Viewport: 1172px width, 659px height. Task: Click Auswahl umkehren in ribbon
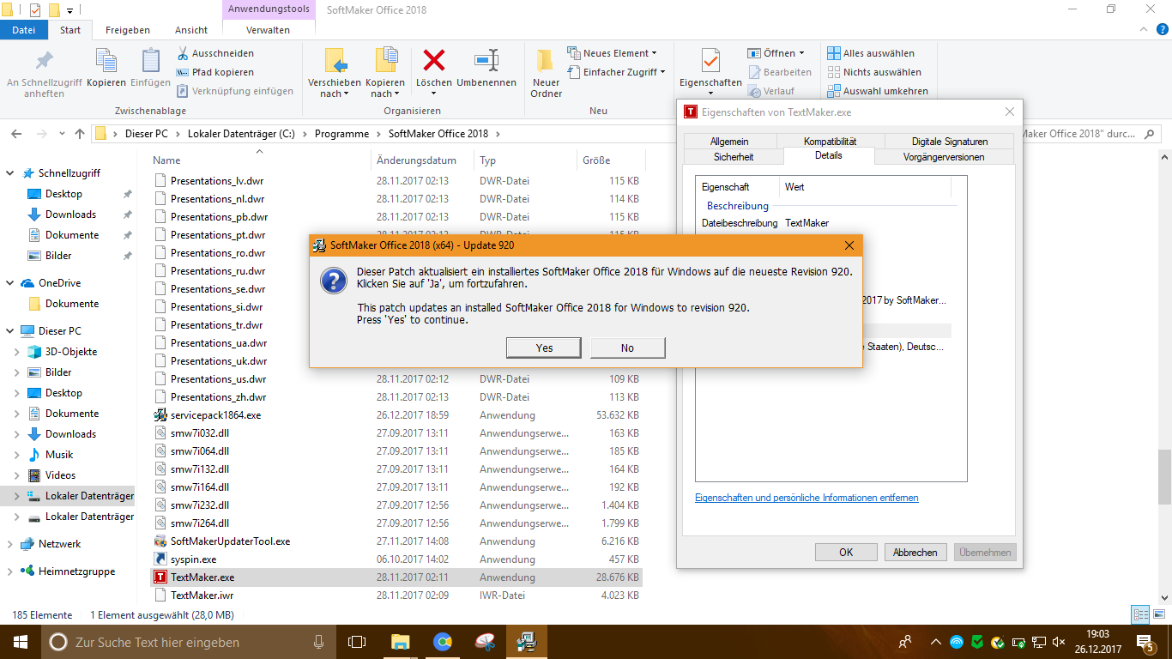click(x=878, y=91)
